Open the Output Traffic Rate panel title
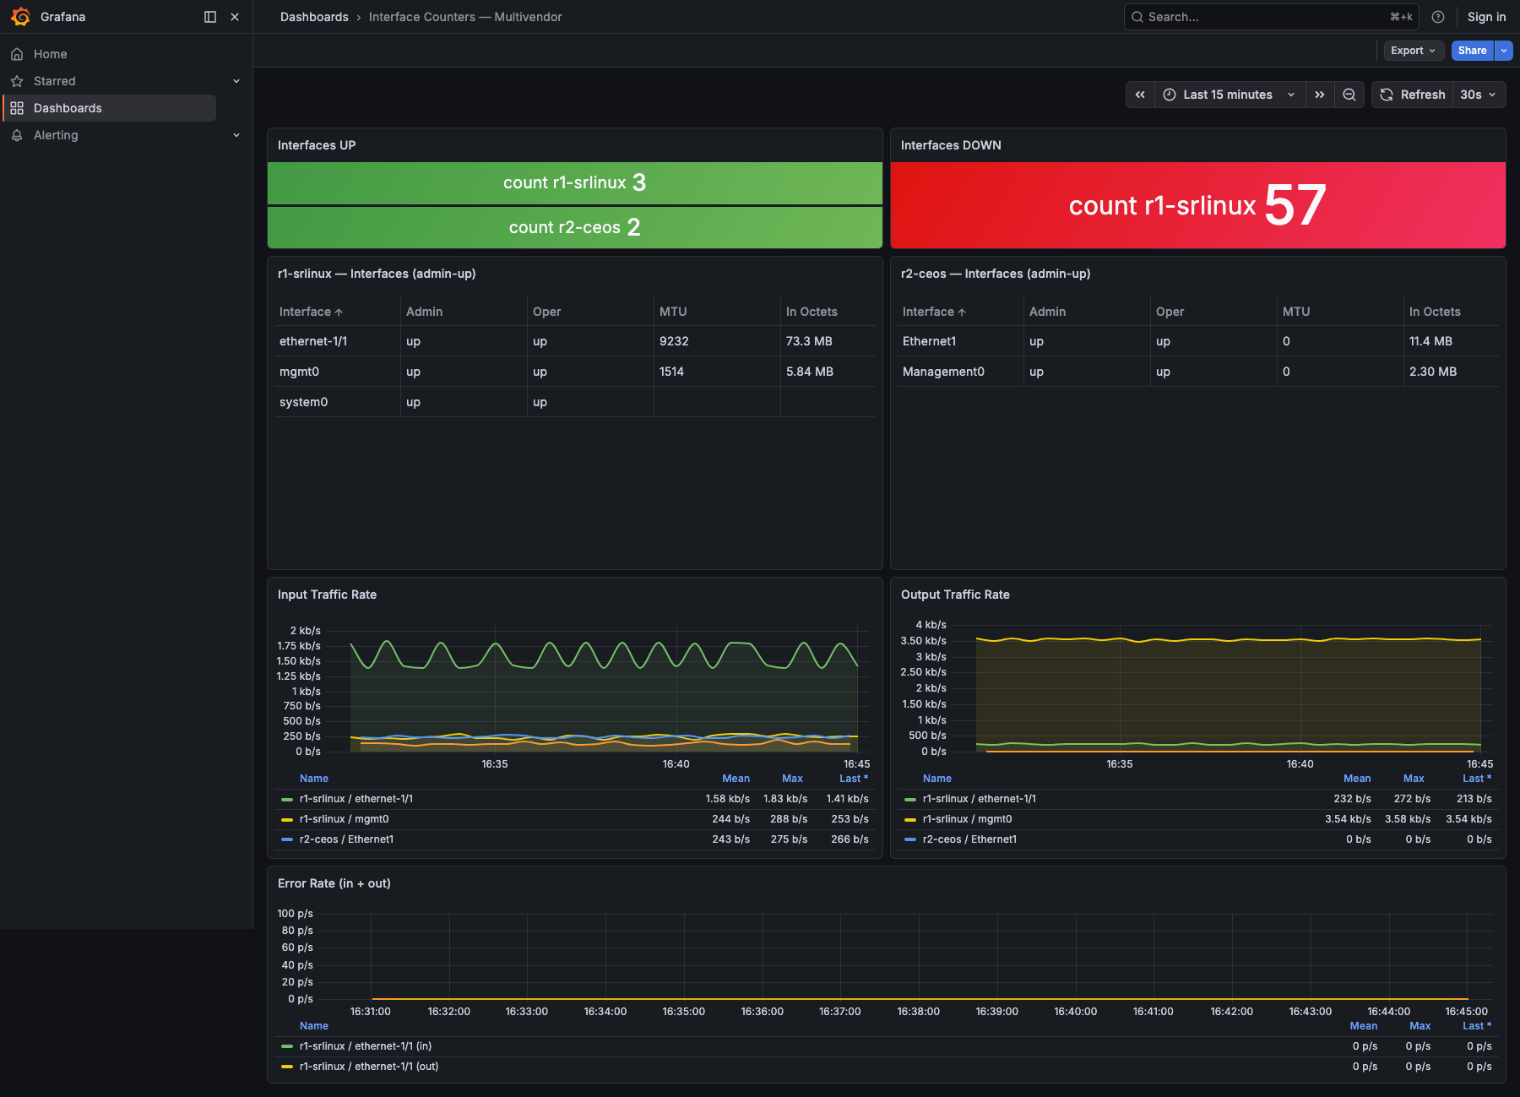Viewport: 1520px width, 1097px height. pyautogui.click(x=955, y=595)
